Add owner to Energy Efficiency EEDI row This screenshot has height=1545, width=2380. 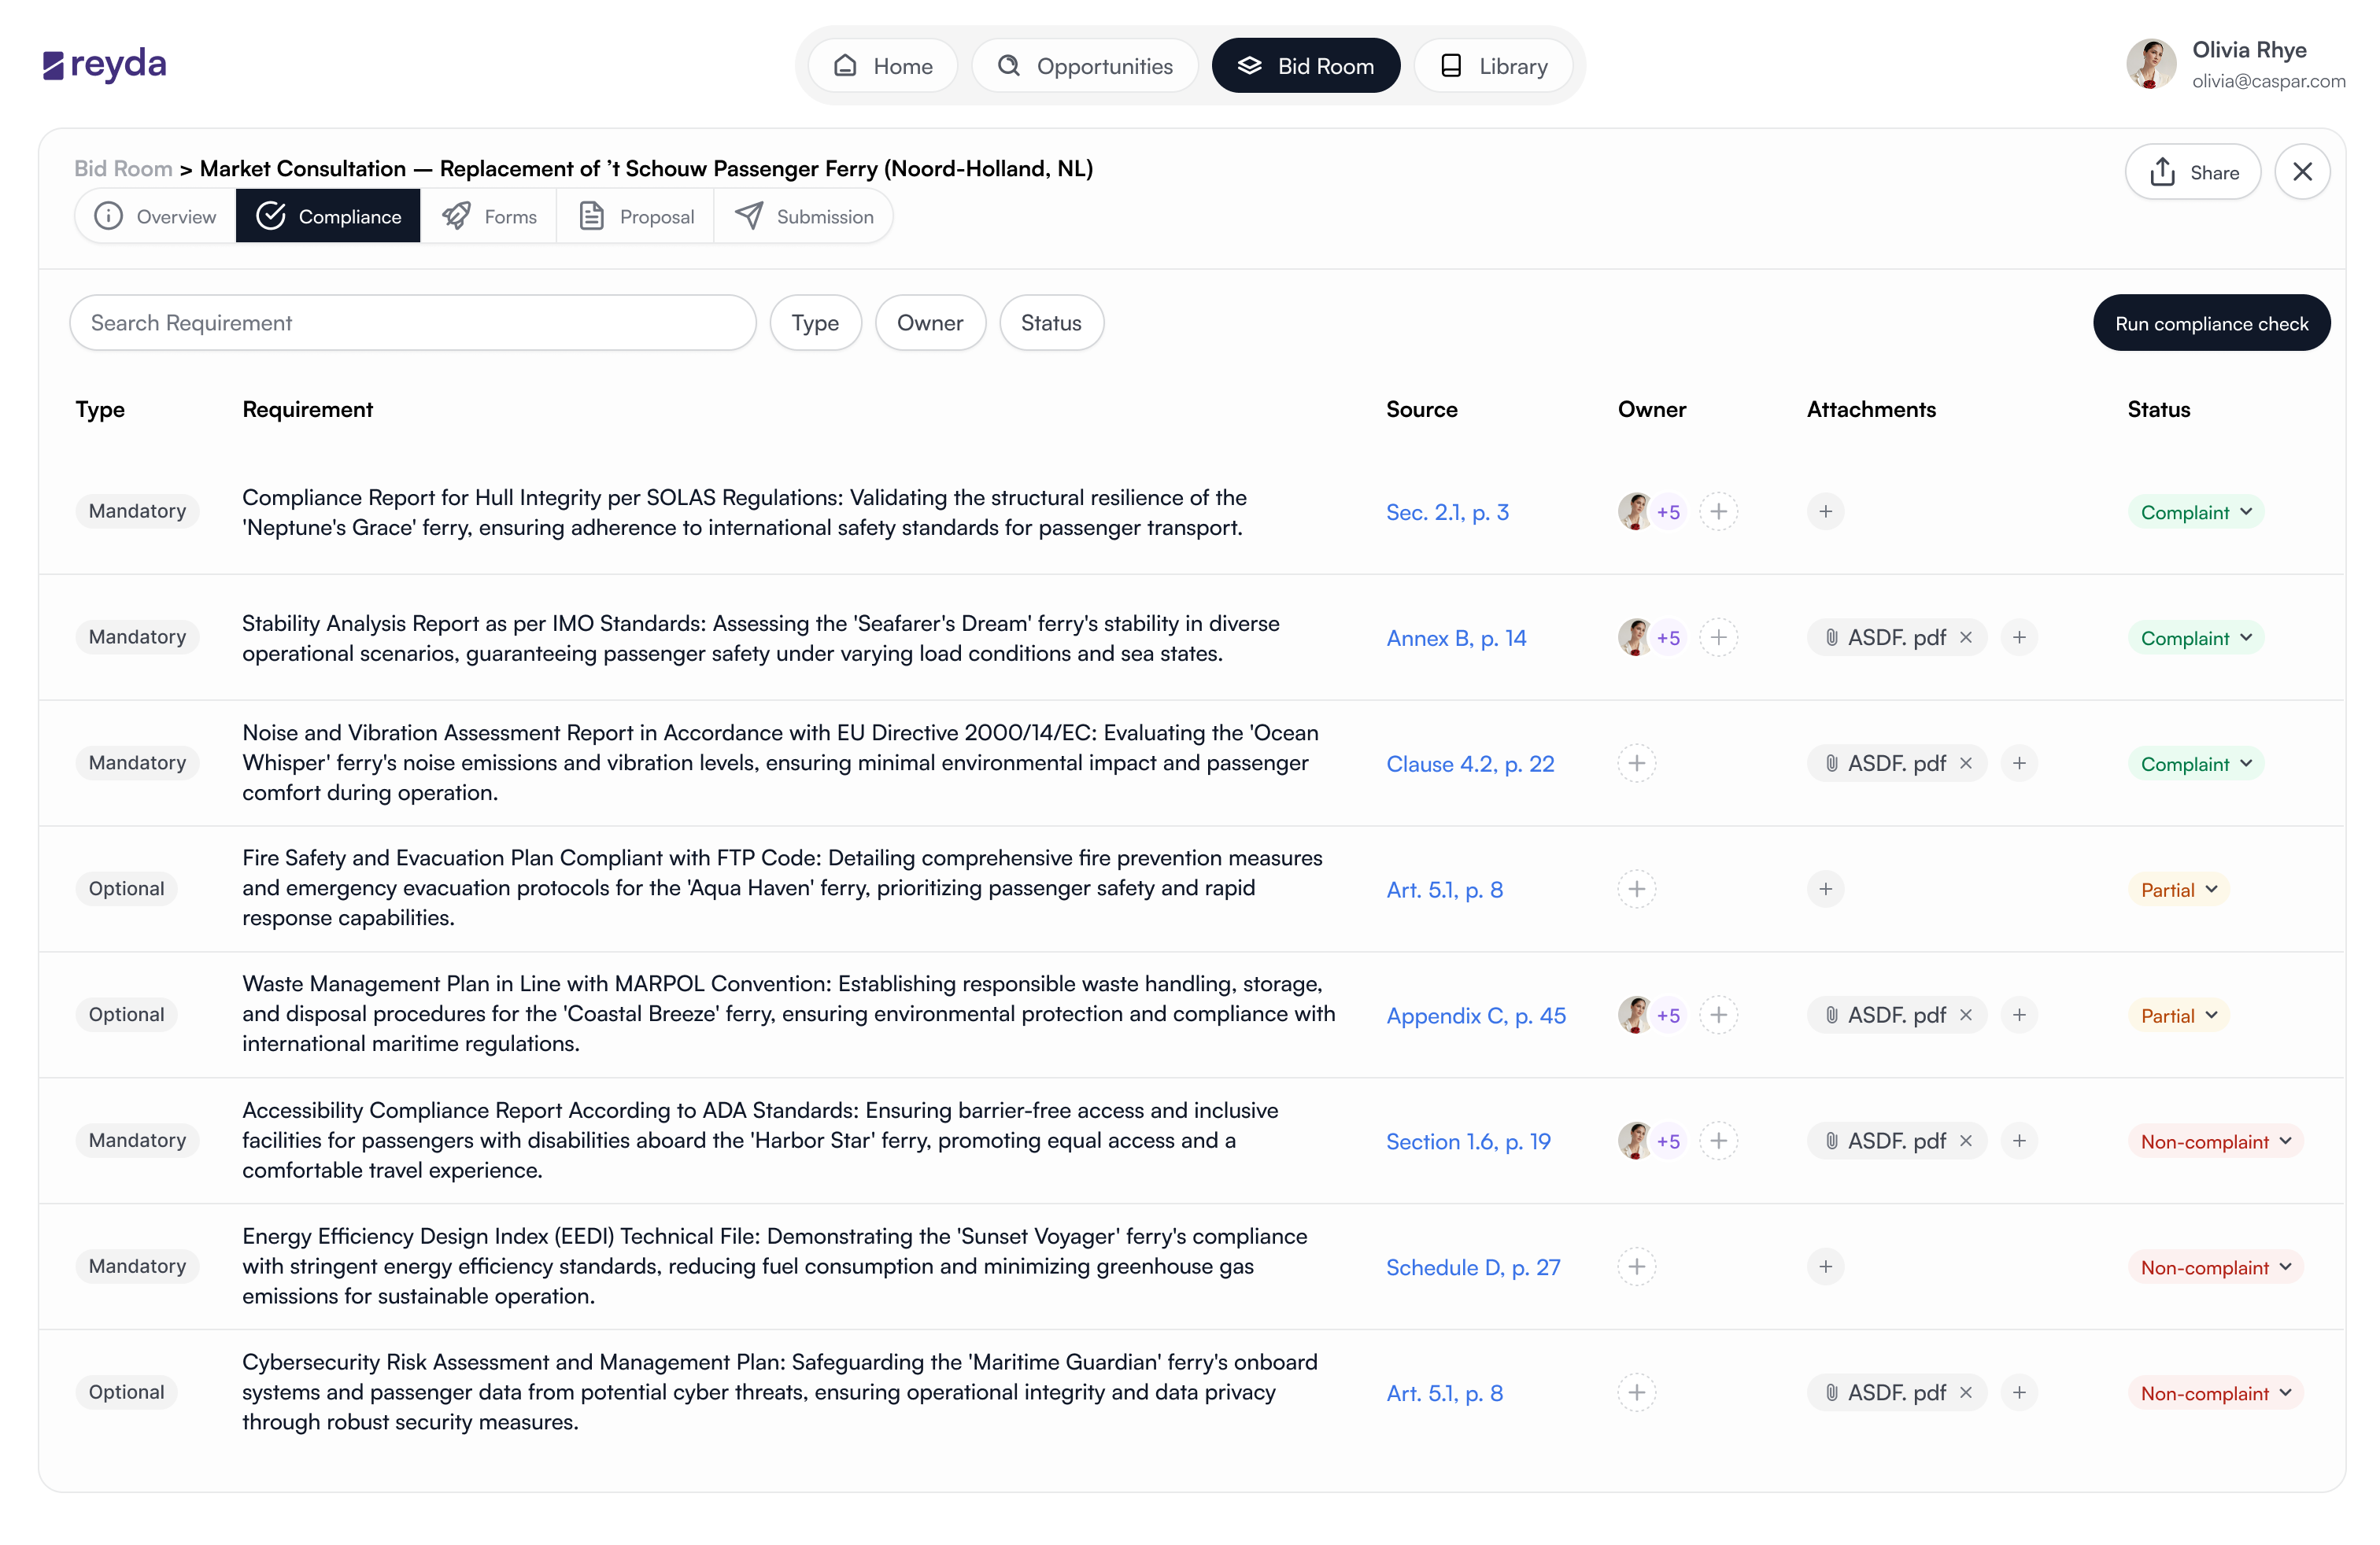click(x=1637, y=1267)
